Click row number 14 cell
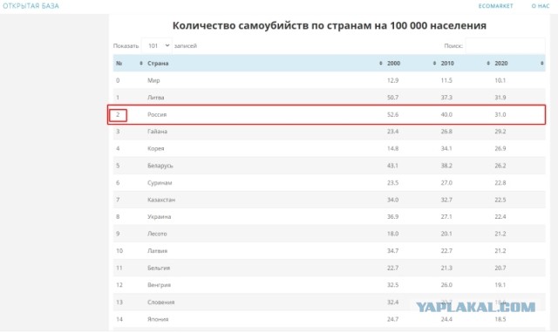 click(x=119, y=319)
